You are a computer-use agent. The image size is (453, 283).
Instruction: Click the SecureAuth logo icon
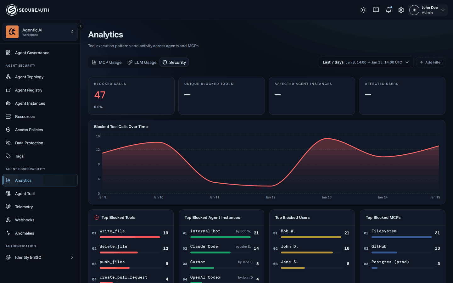12,10
